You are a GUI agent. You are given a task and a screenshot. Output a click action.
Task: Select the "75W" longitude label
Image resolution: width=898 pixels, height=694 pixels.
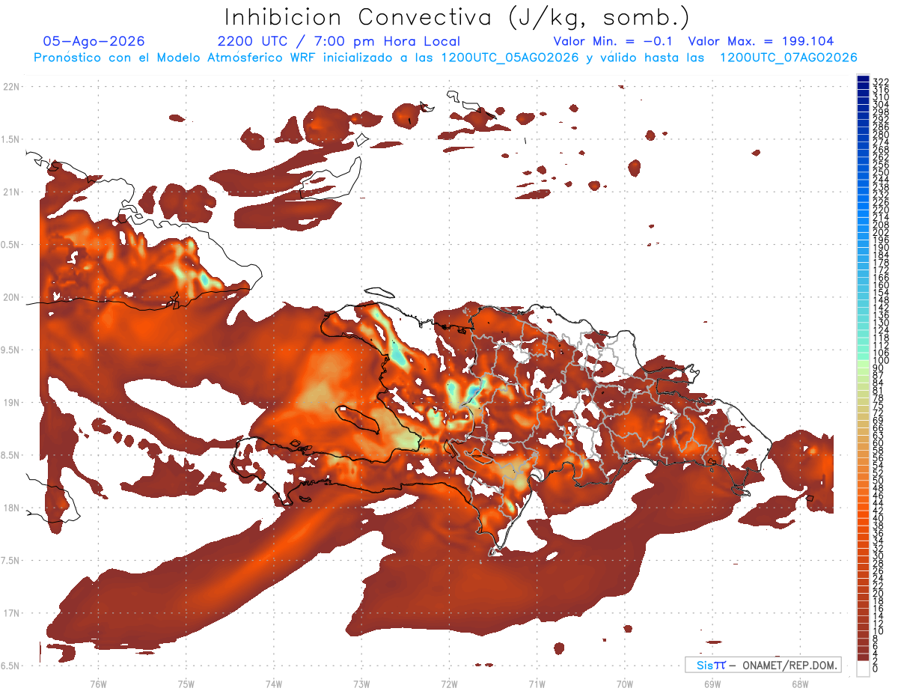coord(186,684)
